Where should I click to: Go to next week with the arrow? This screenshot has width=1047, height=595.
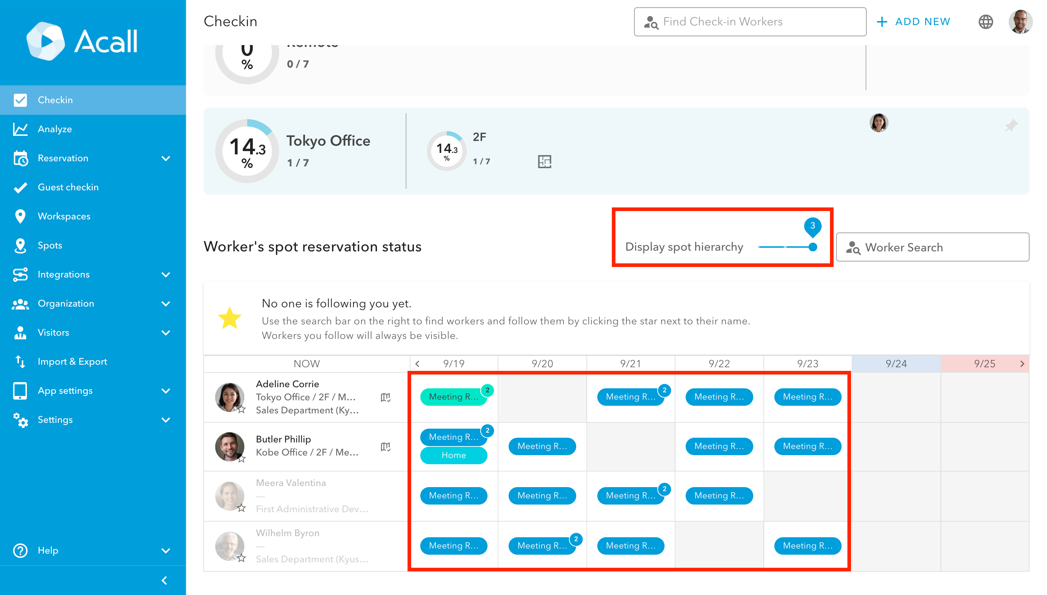pos(1022,364)
